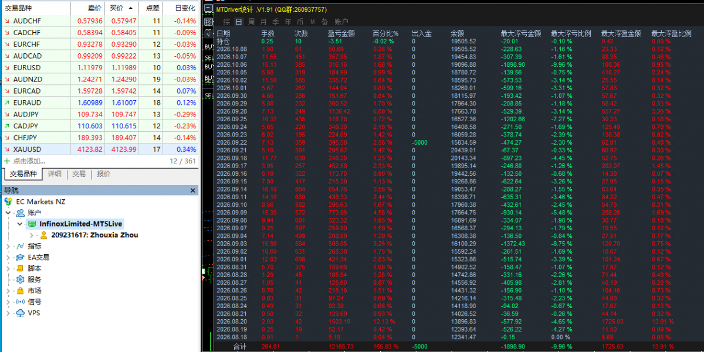
Task: Switch to the 交易 tab
Action: click(x=79, y=174)
